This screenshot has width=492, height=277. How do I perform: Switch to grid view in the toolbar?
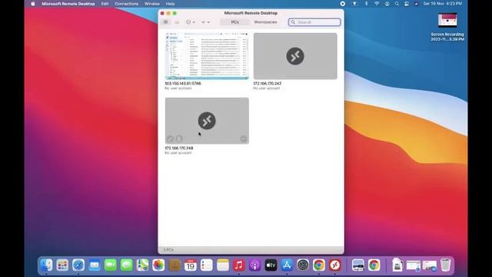pyautogui.click(x=165, y=22)
